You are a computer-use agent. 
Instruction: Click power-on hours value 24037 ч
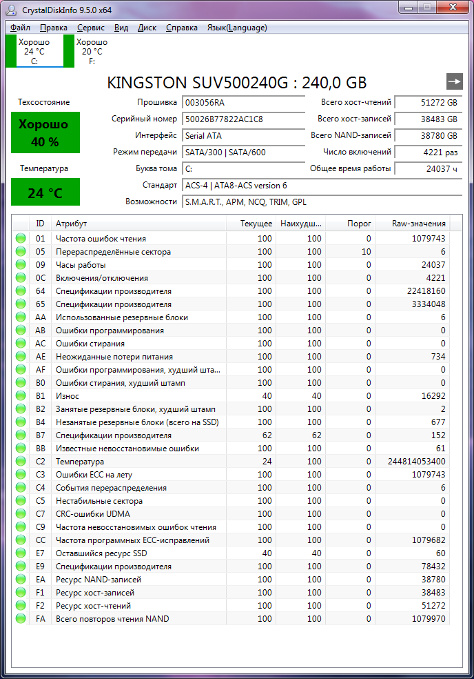pyautogui.click(x=429, y=169)
